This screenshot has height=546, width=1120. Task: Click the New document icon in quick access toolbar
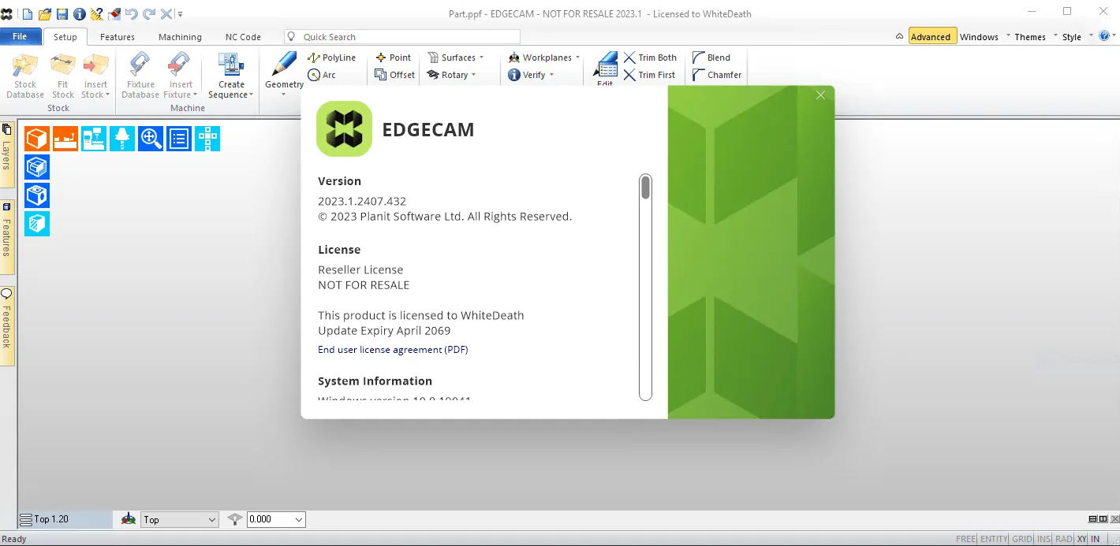28,13
